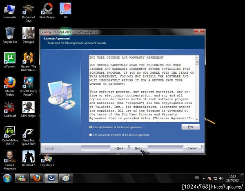Click the Back button in the wizard
This screenshot has width=245, height=191.
tap(119, 148)
